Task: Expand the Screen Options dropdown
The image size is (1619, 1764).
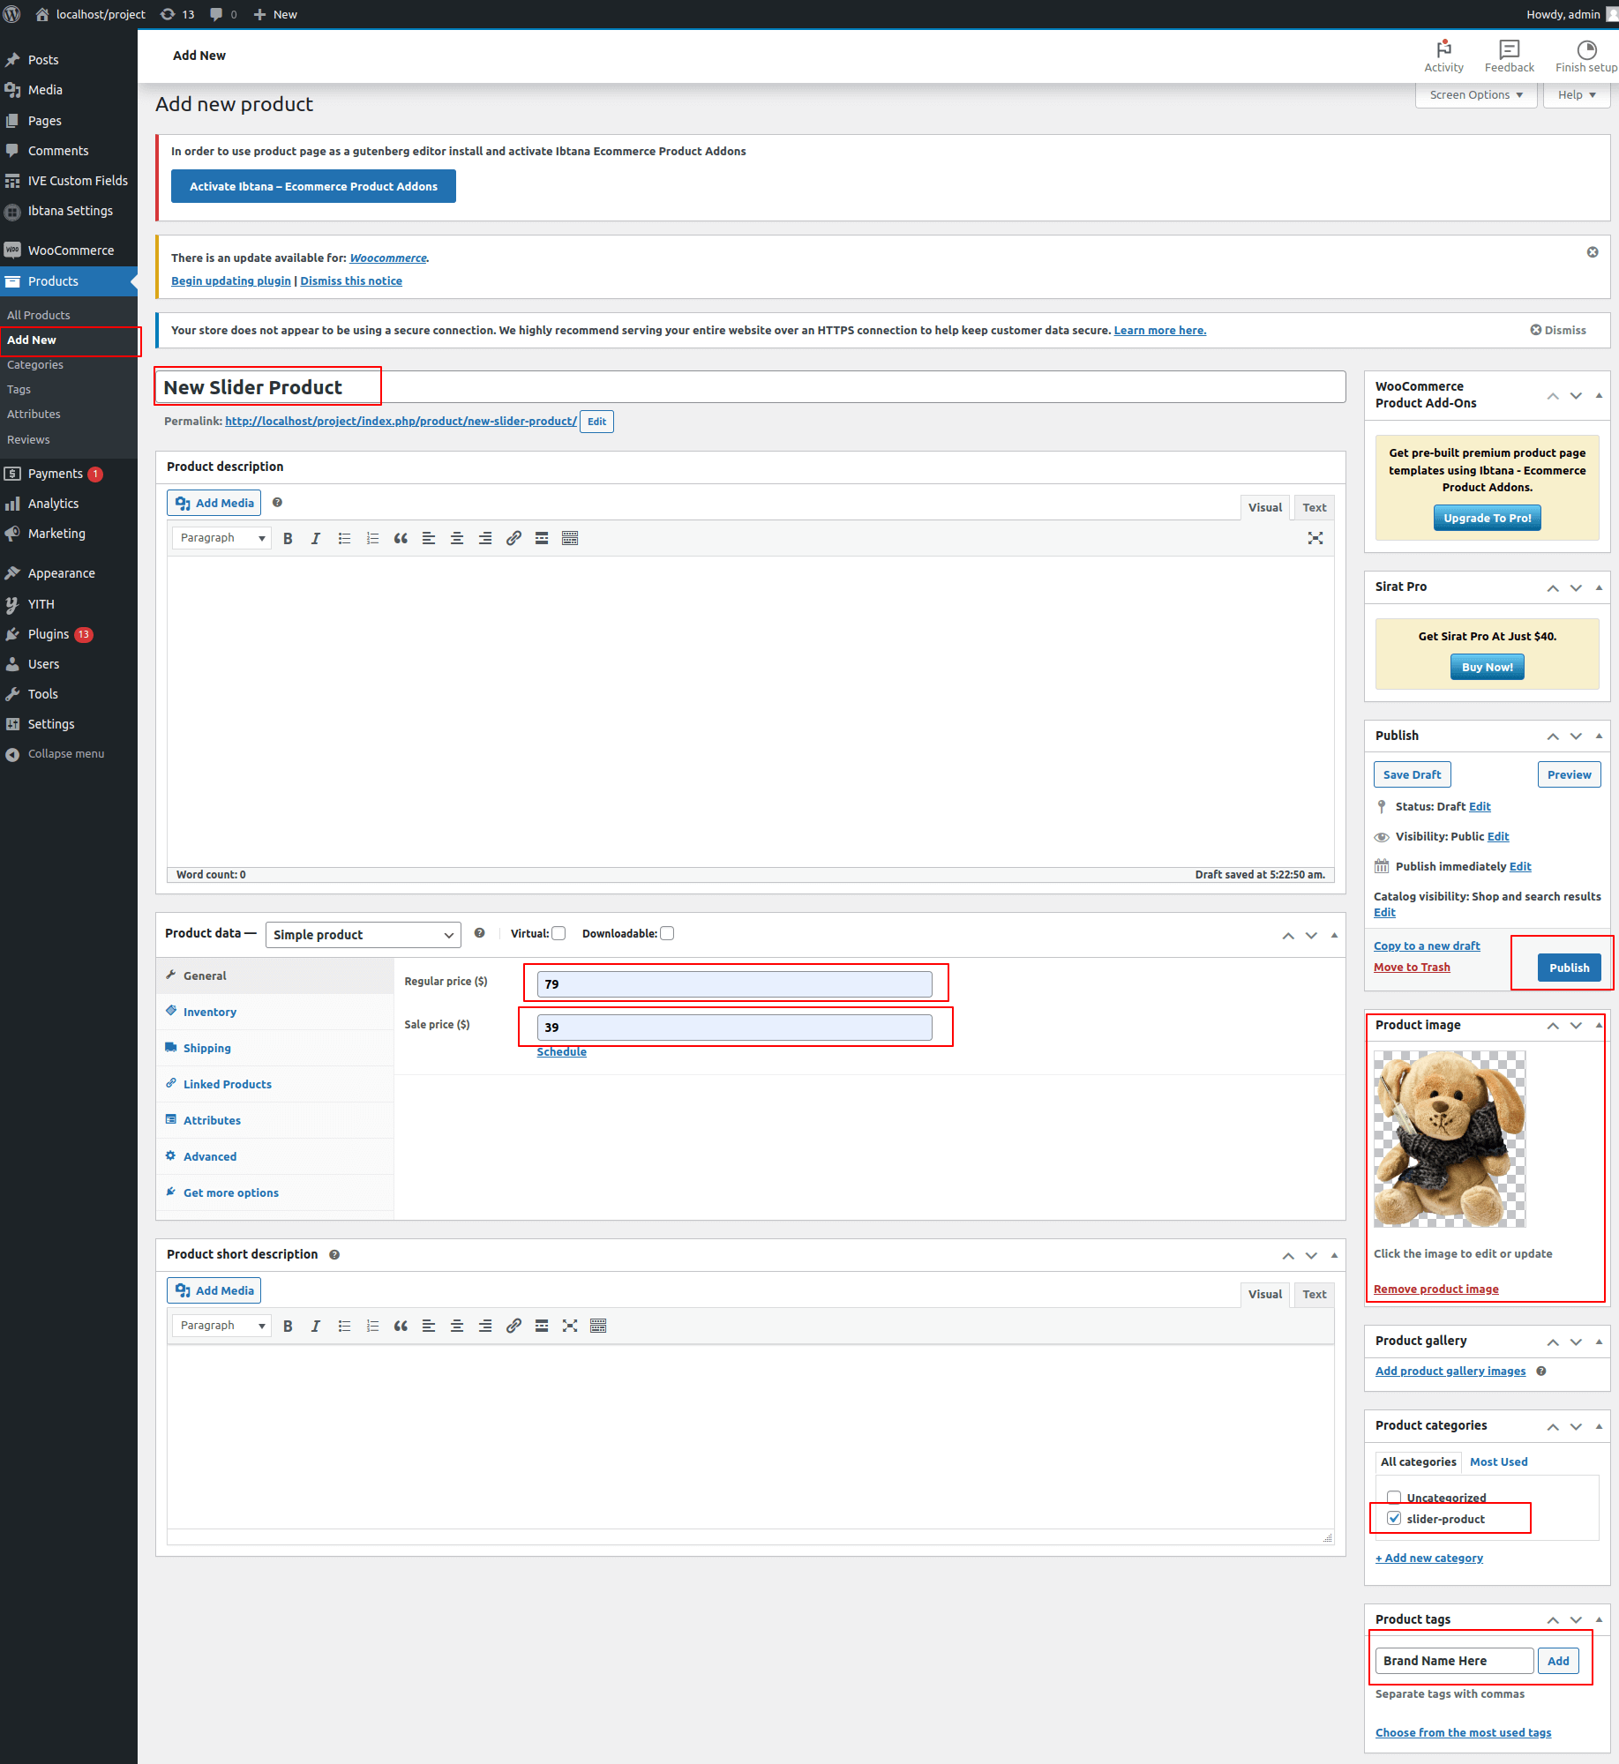Action: click(x=1475, y=95)
